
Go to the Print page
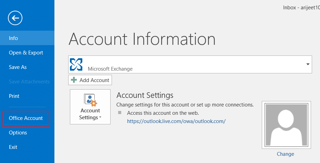(14, 96)
